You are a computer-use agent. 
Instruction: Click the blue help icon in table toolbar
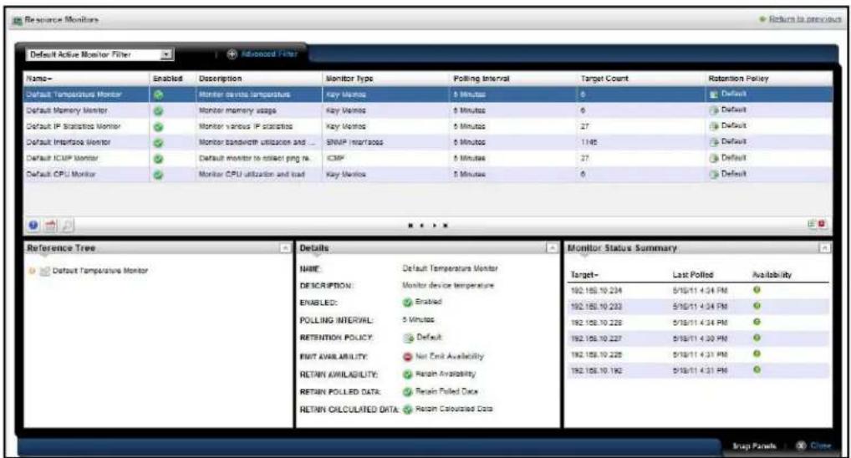(x=33, y=225)
